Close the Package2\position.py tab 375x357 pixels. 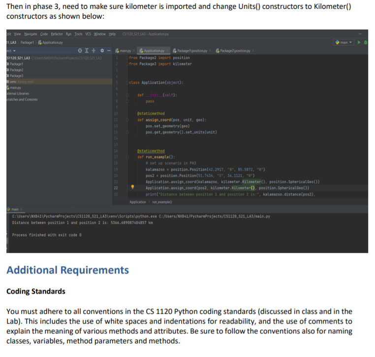[253, 51]
